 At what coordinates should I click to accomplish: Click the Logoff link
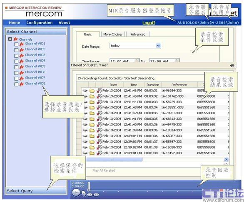[x=149, y=23]
